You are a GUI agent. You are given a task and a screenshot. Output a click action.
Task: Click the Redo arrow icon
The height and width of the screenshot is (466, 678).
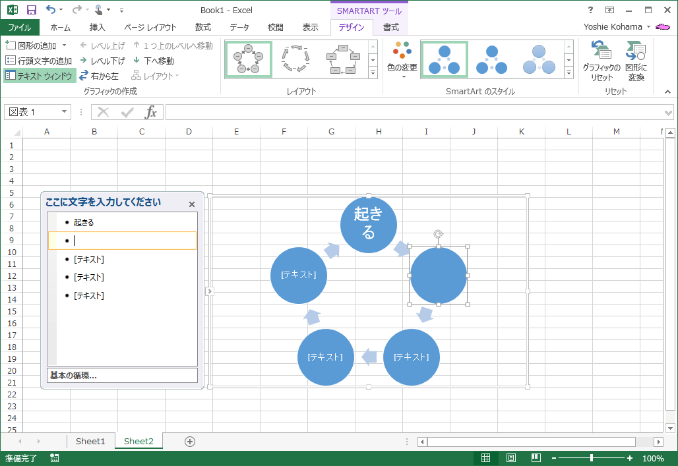(77, 9)
